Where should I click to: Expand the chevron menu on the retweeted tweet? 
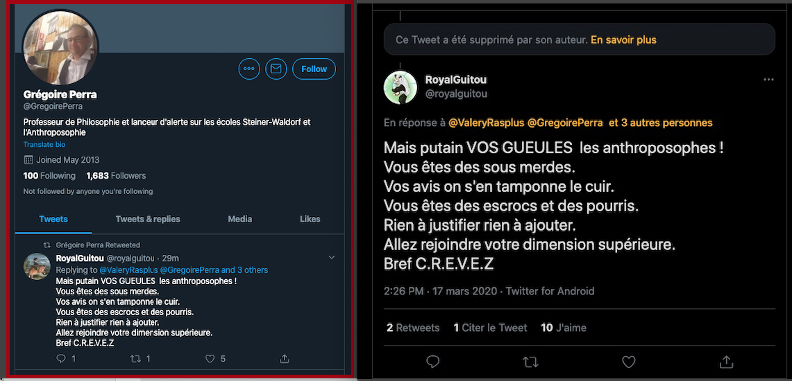click(331, 258)
